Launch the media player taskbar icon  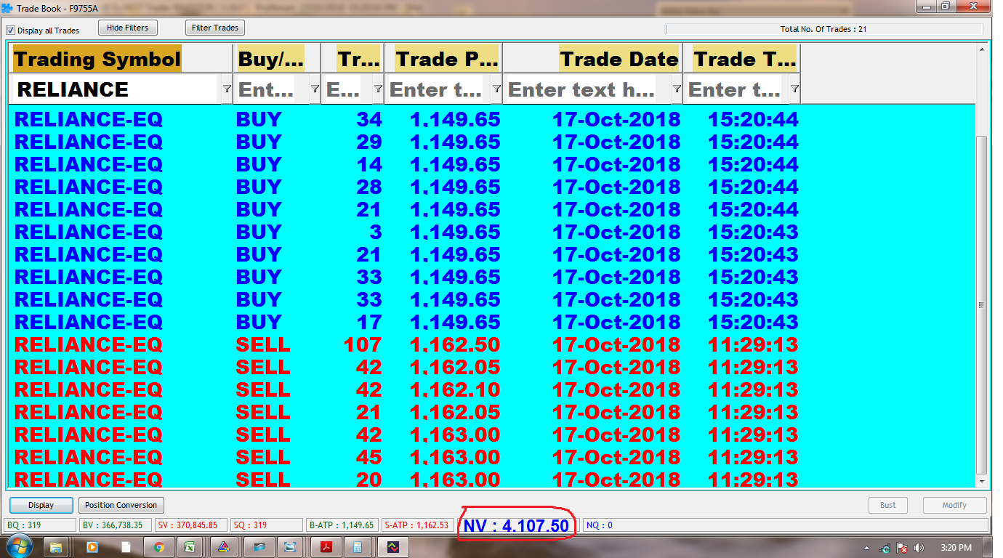[x=92, y=547]
